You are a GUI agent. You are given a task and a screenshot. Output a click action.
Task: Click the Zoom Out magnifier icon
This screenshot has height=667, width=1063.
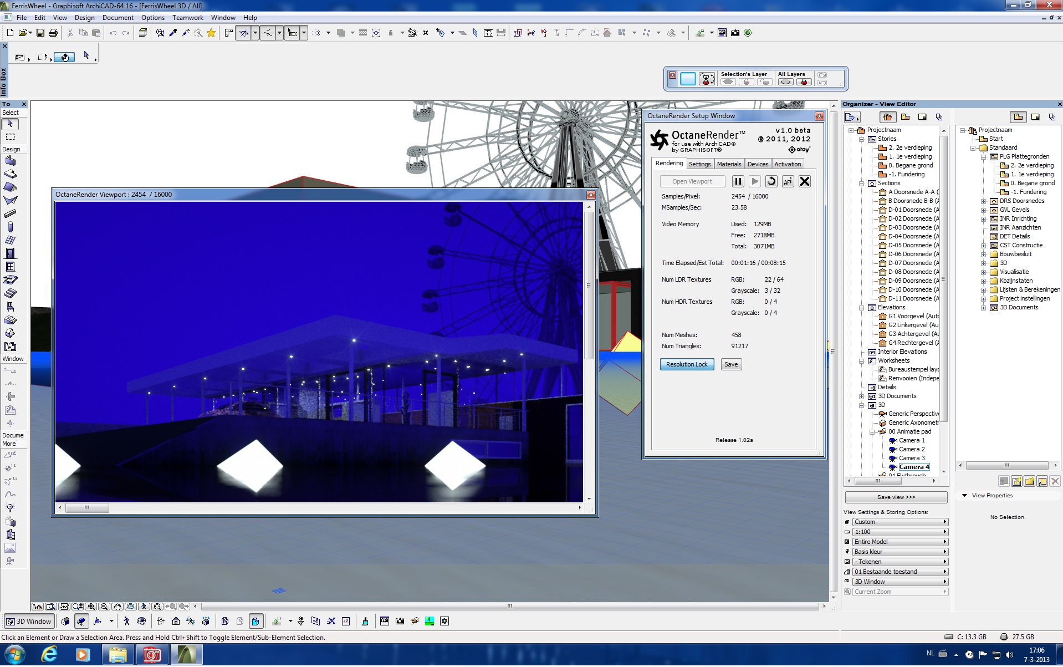(104, 607)
